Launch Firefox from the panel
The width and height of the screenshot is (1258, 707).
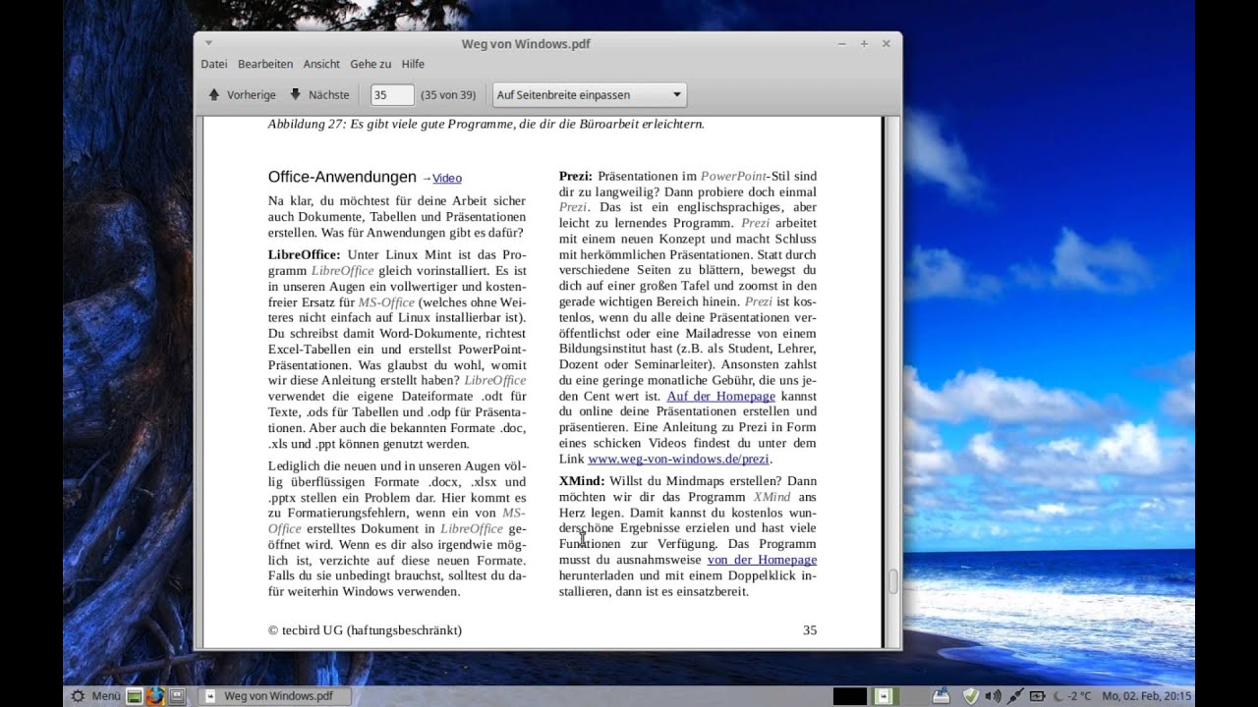coord(155,696)
